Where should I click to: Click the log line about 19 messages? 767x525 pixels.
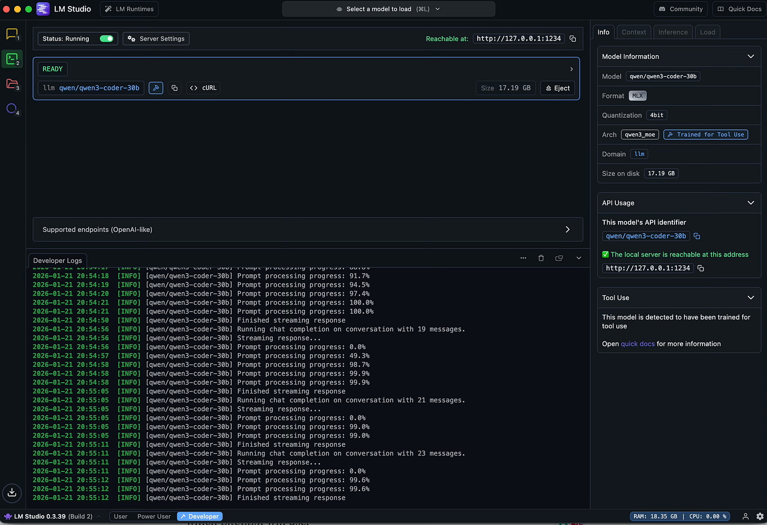[249, 329]
